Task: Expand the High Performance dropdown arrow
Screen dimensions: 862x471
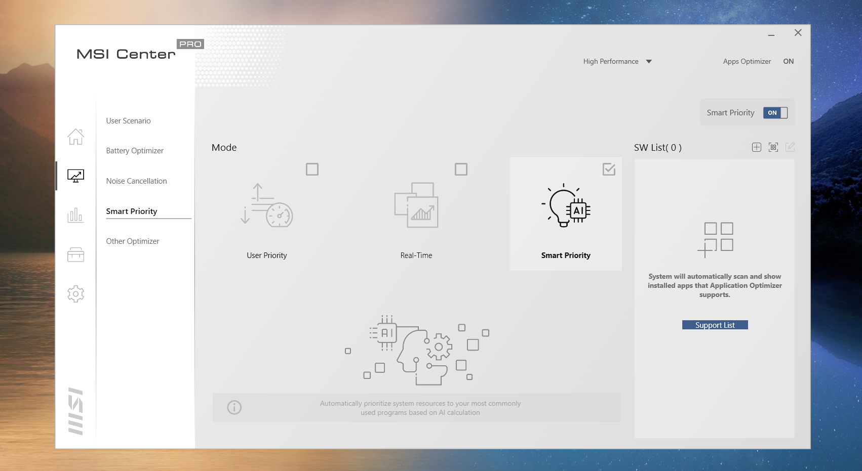Action: point(649,62)
